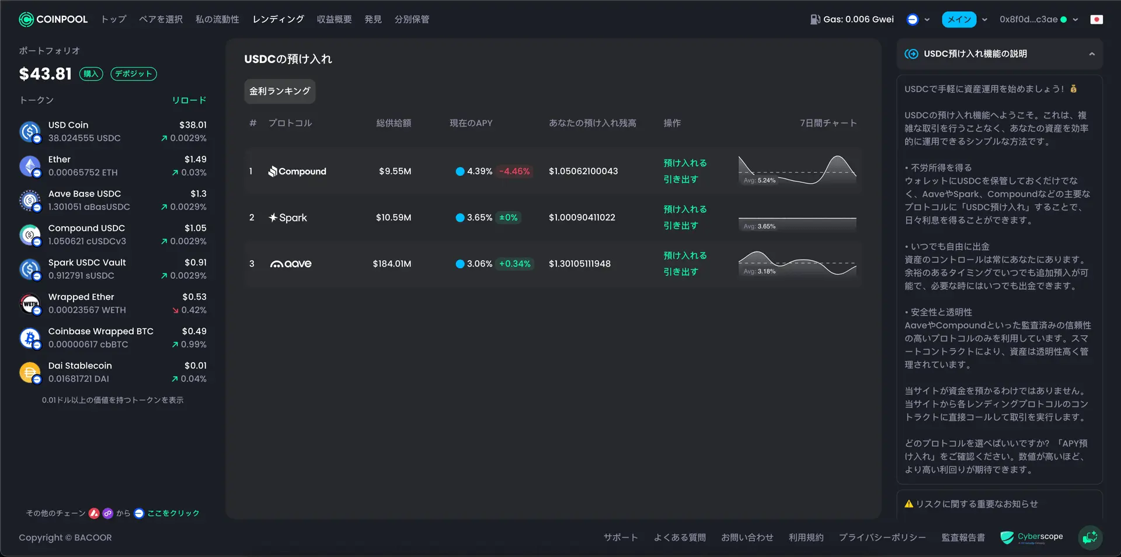Open the 分別保管 navigation item
The height and width of the screenshot is (557, 1121).
point(412,19)
